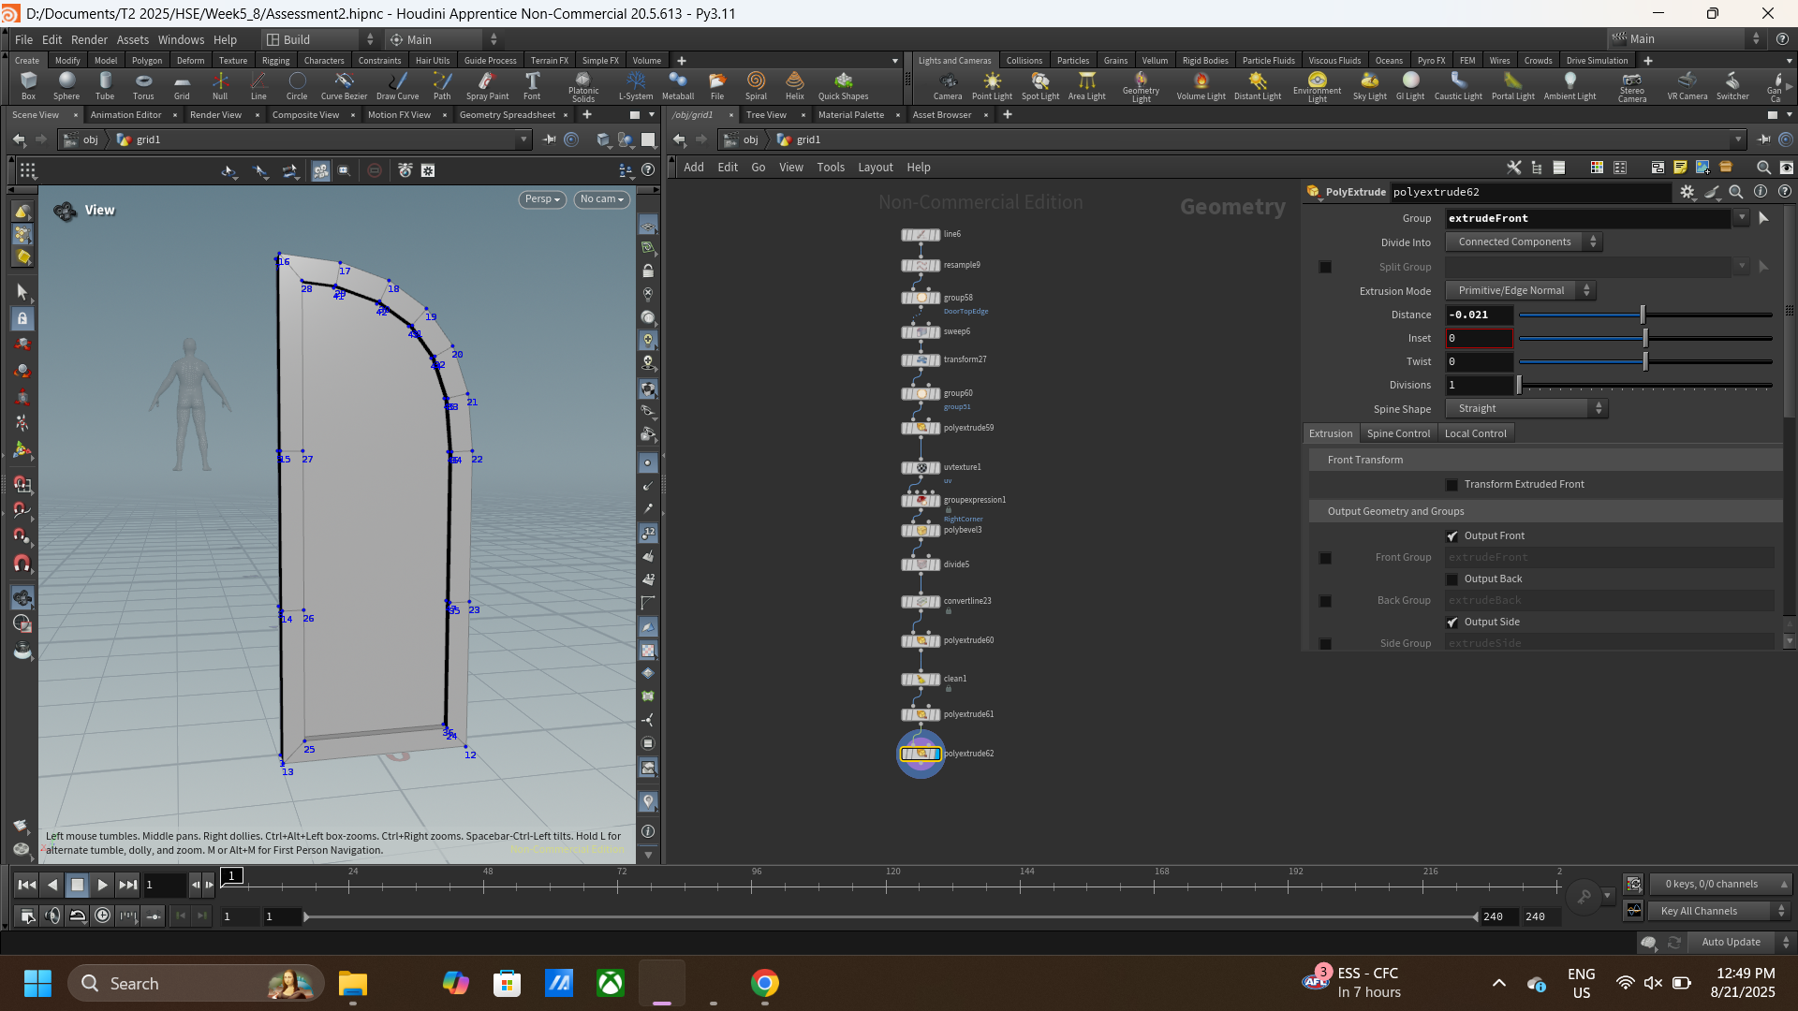This screenshot has height=1011, width=1798.
Task: Open the Persp viewport camera menu
Action: tap(542, 199)
